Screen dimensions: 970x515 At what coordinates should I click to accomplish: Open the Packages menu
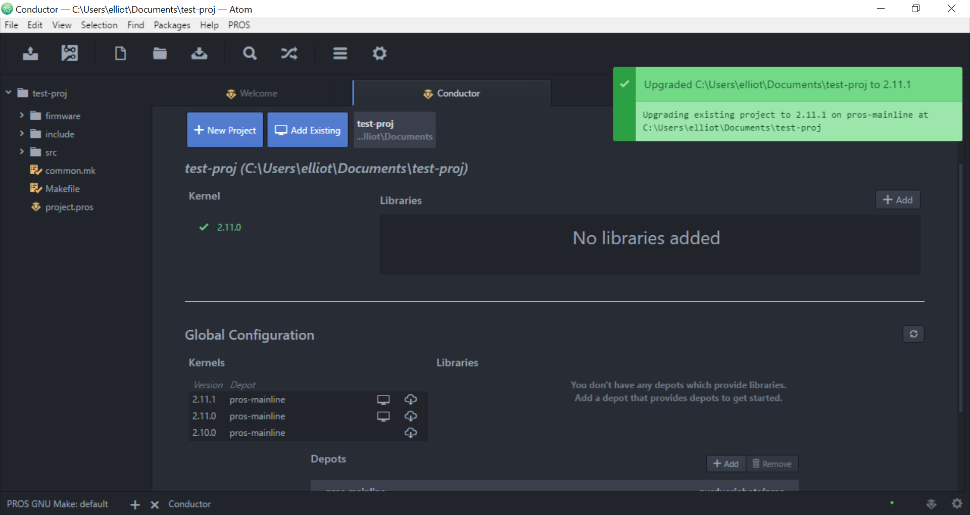[x=172, y=25]
